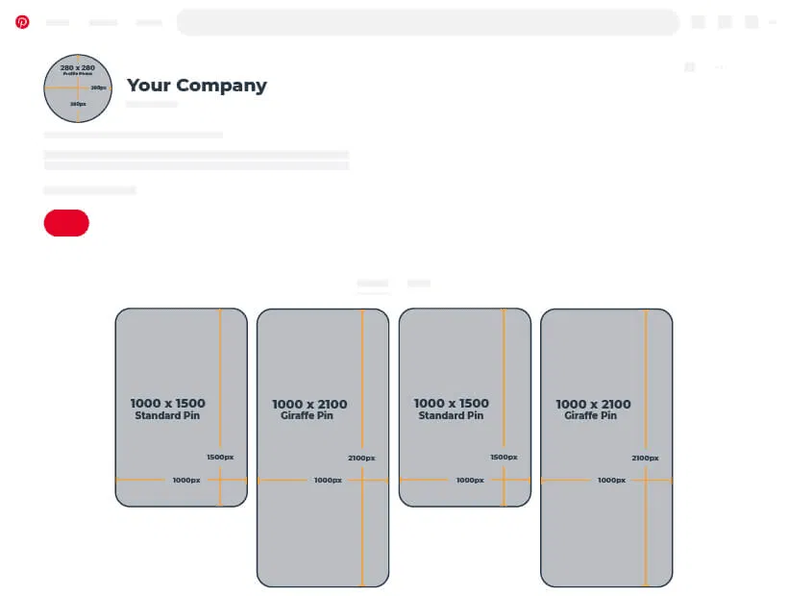
Task: Click the Your Company profile name
Action: [x=197, y=86]
